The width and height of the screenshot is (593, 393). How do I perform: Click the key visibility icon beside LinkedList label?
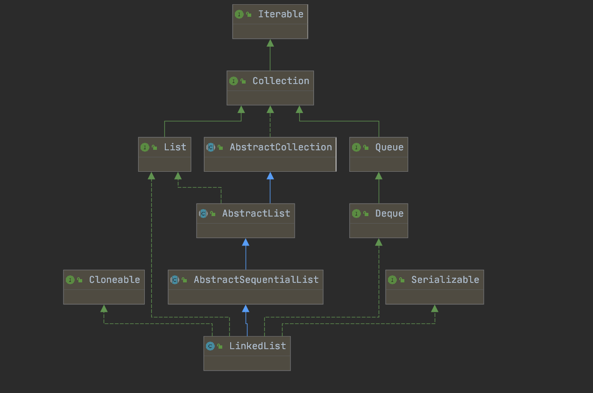tap(219, 346)
